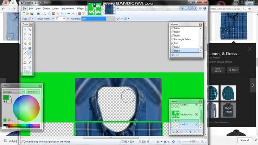Open the Effects menu
Screen dimensions: 258x145
pyautogui.click(x=80, y=8)
